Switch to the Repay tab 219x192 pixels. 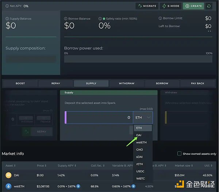(56, 83)
